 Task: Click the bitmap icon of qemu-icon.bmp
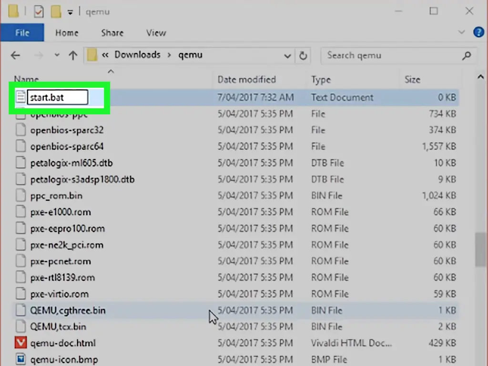coord(20,359)
